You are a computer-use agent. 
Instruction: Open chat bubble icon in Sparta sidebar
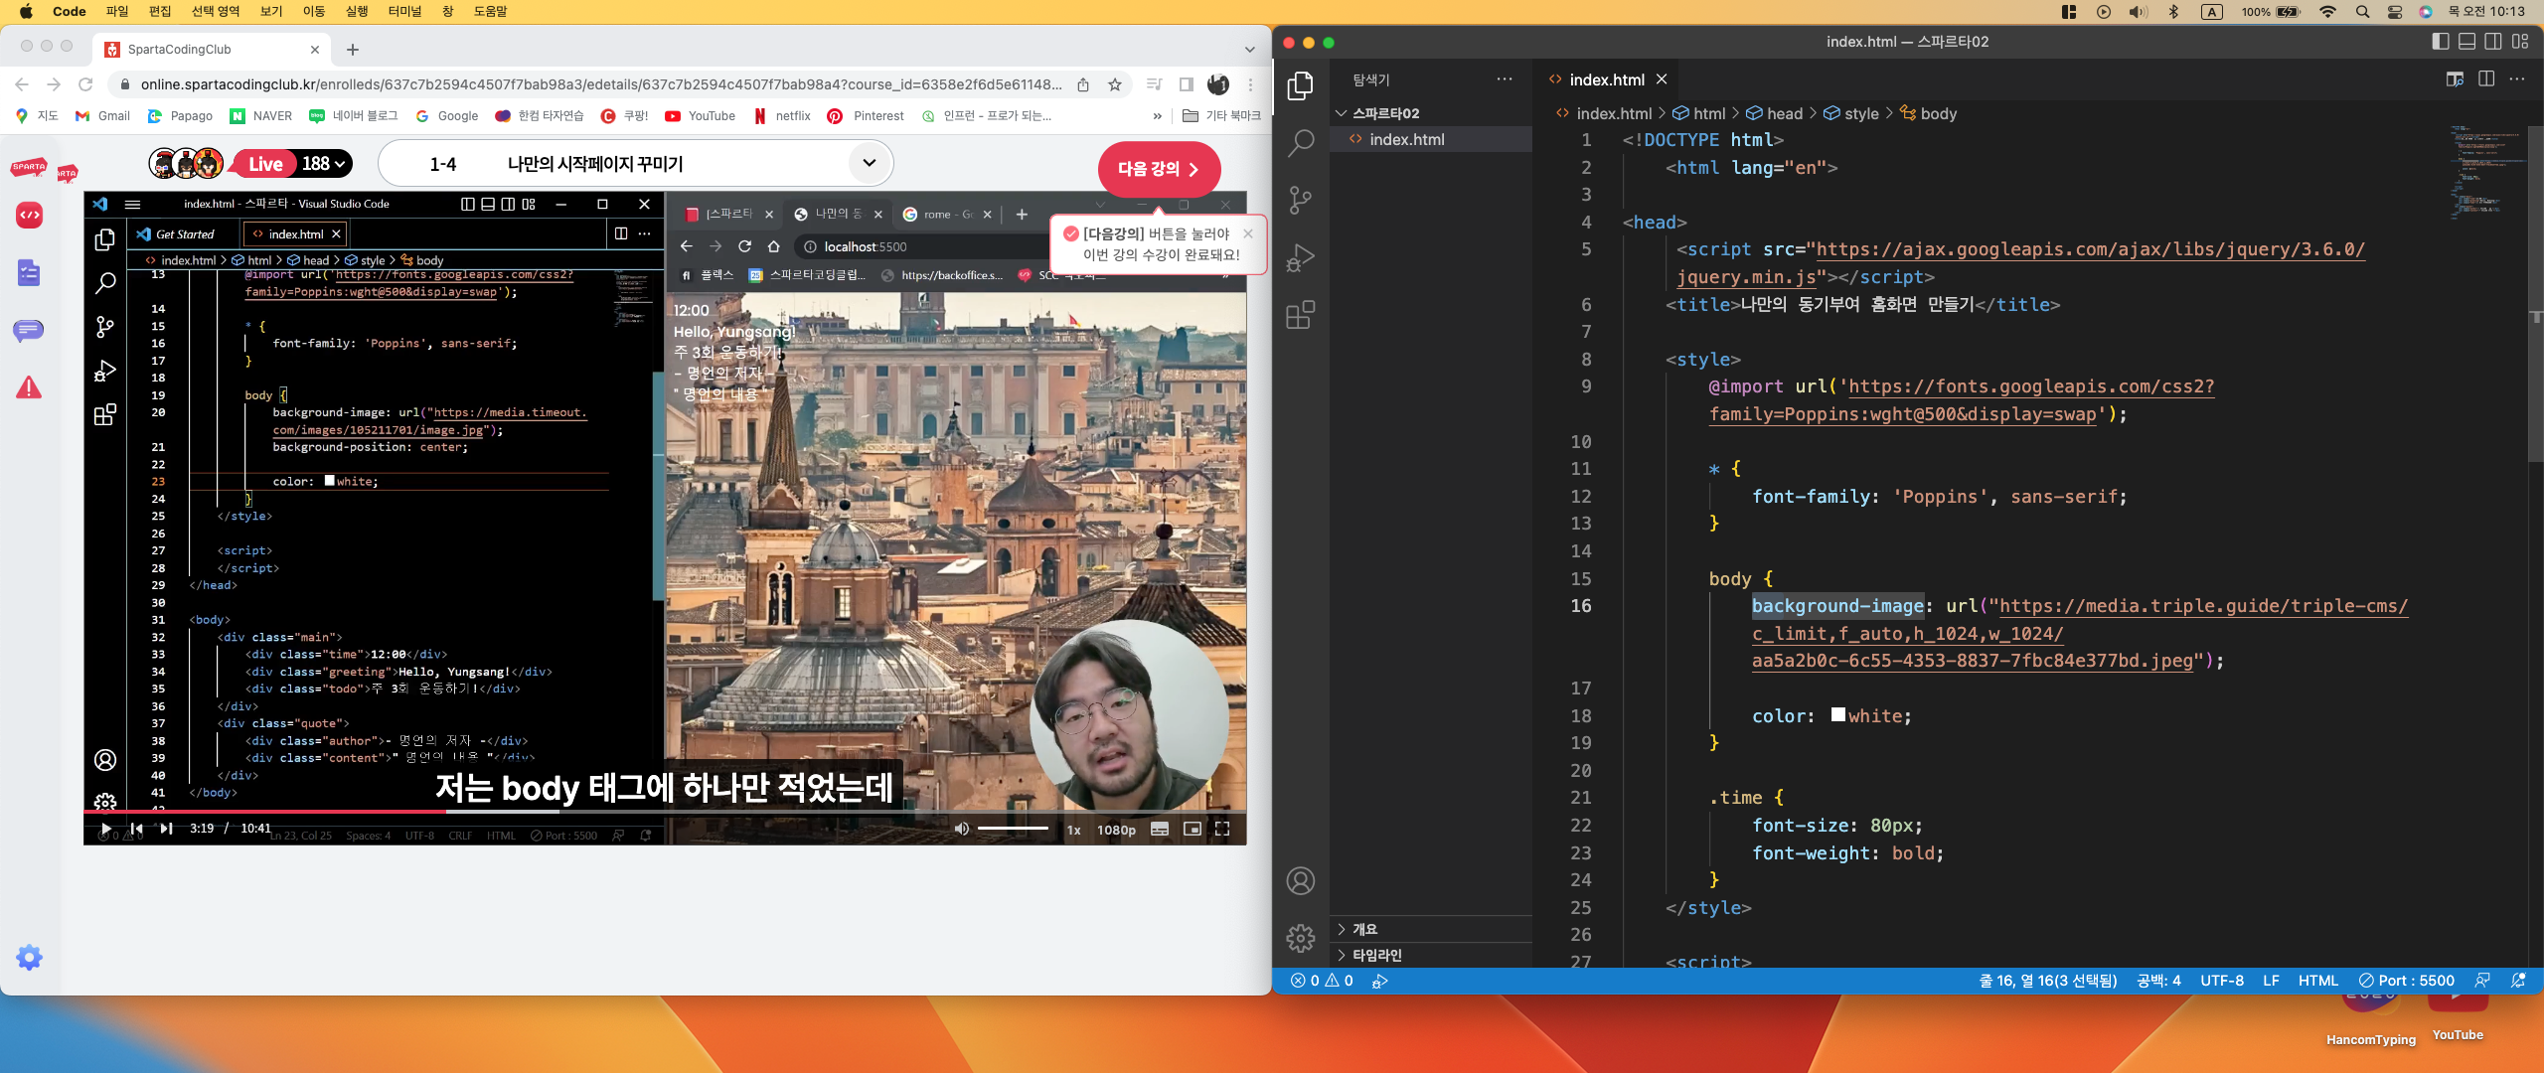pyautogui.click(x=29, y=330)
